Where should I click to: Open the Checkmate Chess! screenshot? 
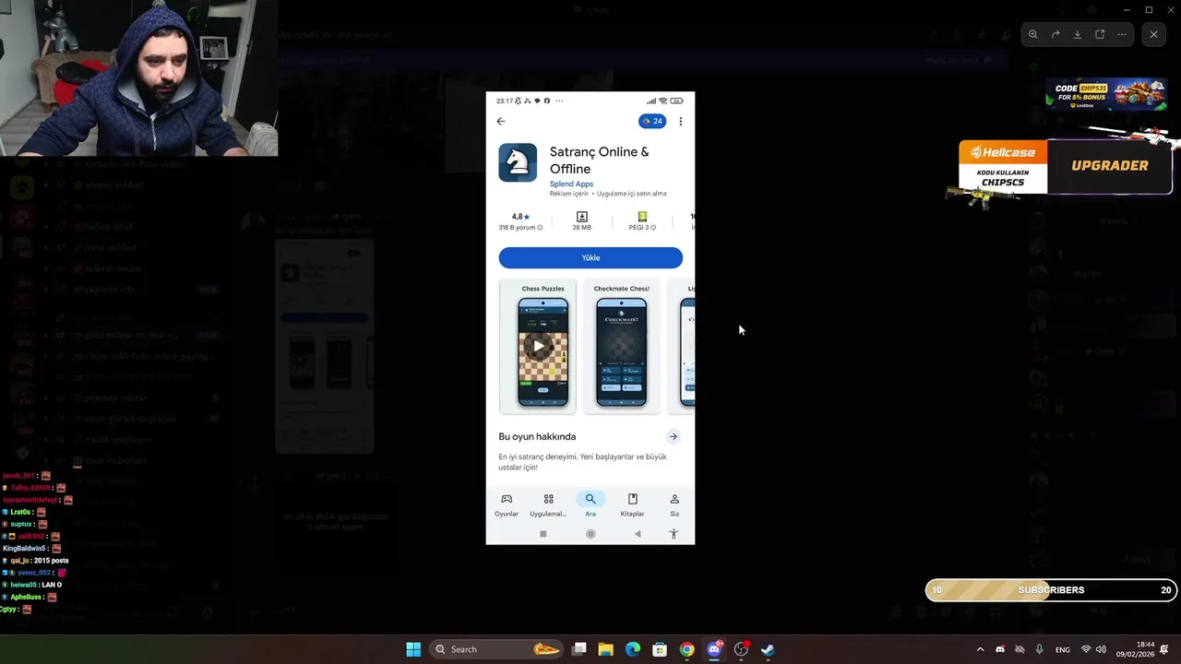pos(621,346)
